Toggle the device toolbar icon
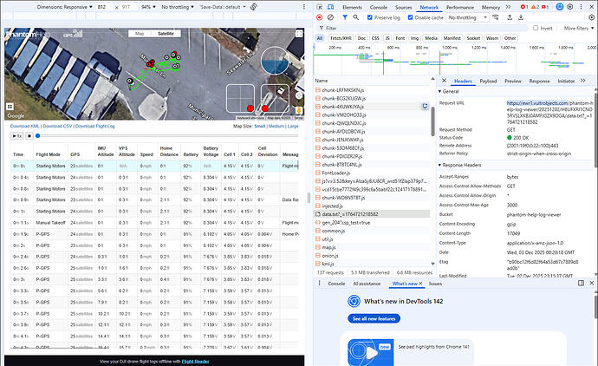The height and width of the screenshot is (366, 598). click(x=332, y=6)
